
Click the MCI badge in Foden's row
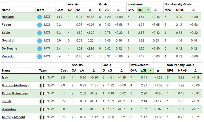[x=40, y=25]
